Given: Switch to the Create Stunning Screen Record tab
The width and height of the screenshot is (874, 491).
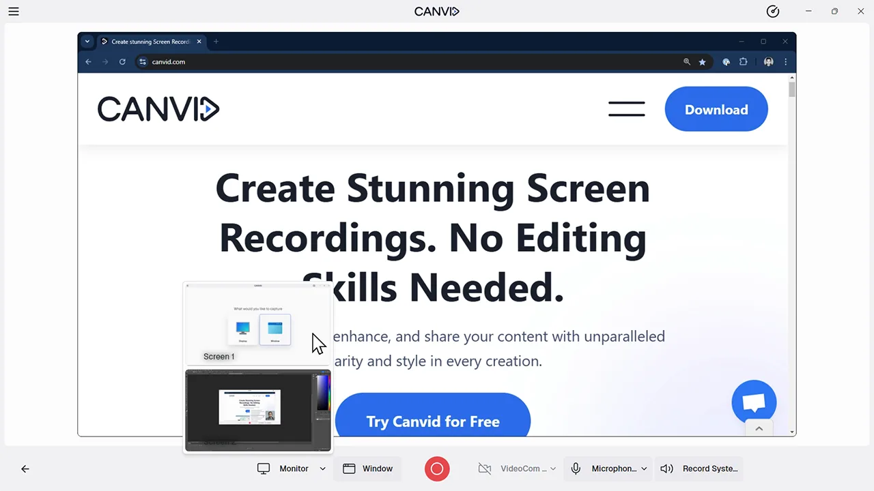Looking at the screenshot, I should pos(150,42).
